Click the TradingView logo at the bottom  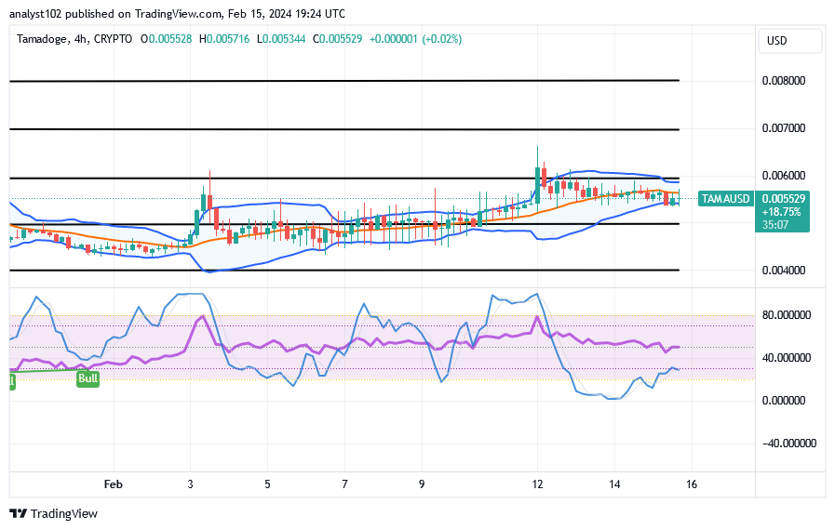54,513
